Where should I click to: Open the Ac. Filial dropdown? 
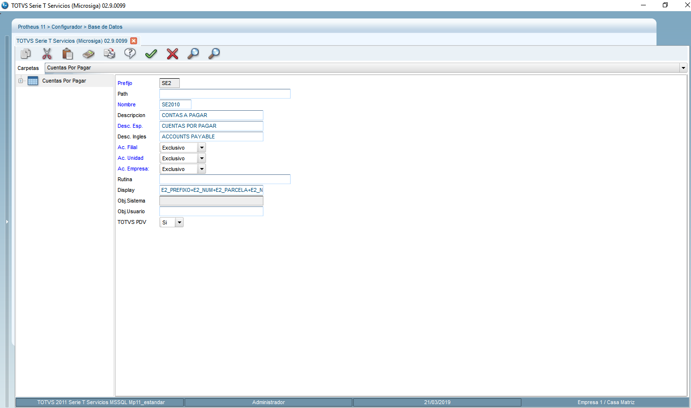point(202,147)
